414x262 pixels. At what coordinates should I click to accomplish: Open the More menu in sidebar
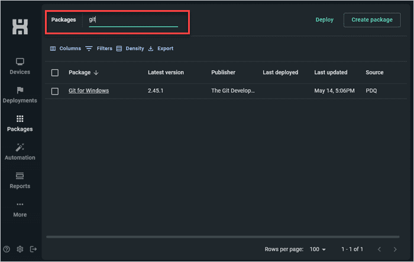pyautogui.click(x=20, y=209)
